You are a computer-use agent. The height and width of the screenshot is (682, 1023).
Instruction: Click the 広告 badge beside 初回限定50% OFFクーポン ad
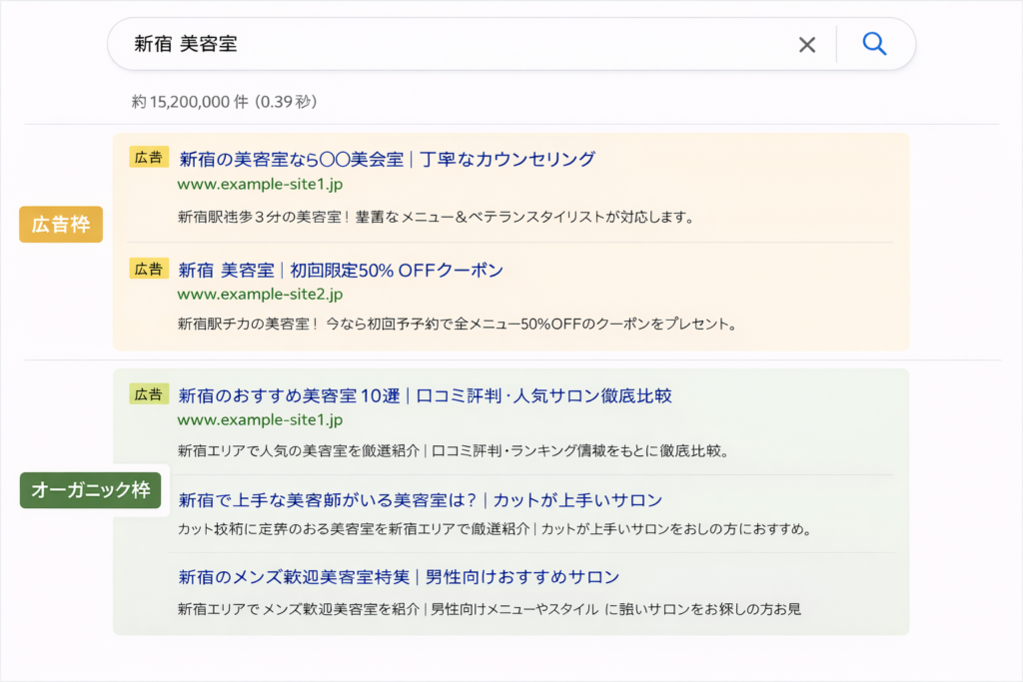pos(149,269)
